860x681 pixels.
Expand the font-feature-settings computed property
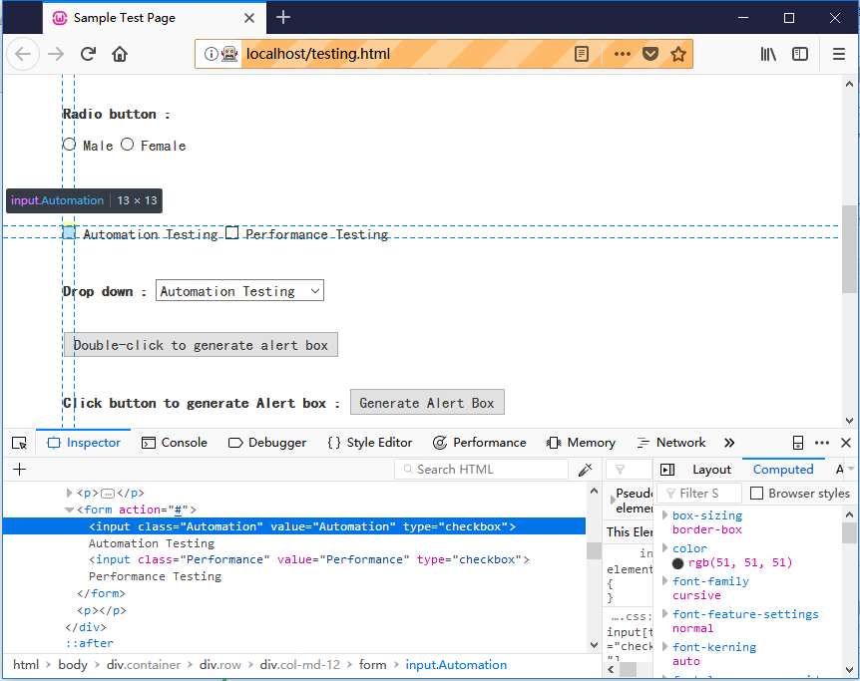tap(664, 613)
